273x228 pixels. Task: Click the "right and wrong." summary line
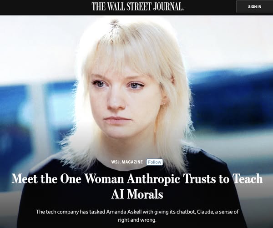pos(137,220)
